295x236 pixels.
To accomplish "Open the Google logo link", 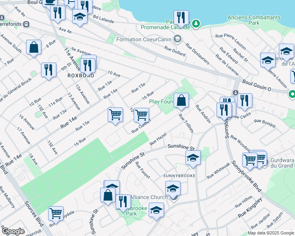I will point(13,231).
